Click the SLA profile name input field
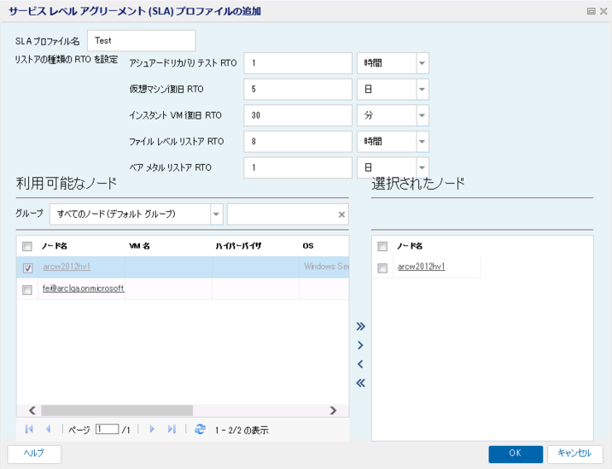This screenshot has width=612, height=469. tap(141, 41)
